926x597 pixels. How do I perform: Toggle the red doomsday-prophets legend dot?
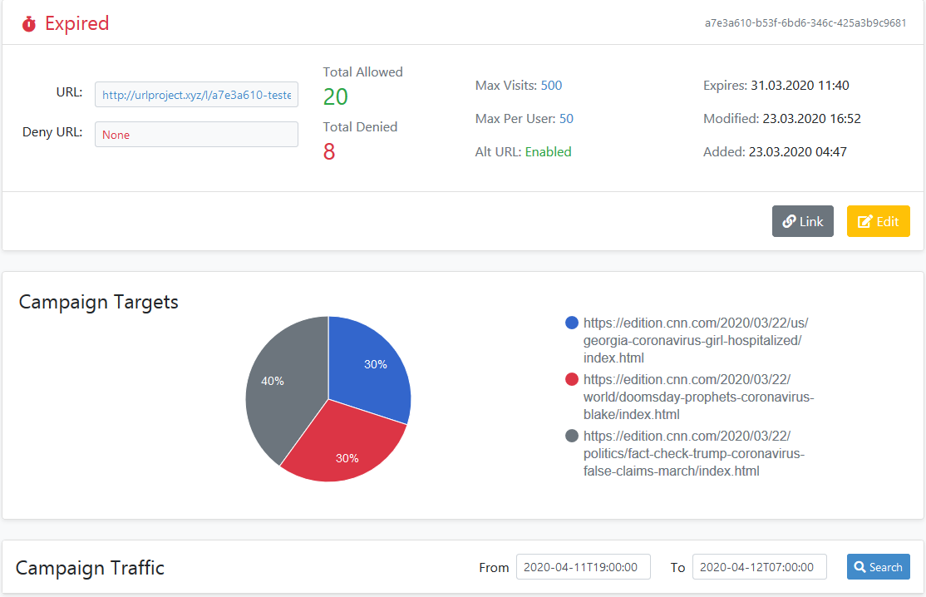point(571,379)
